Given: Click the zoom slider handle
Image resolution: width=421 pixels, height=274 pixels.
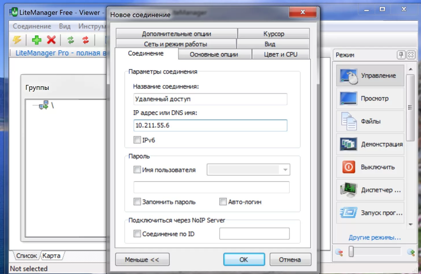Looking at the screenshot, I should coord(351,252).
